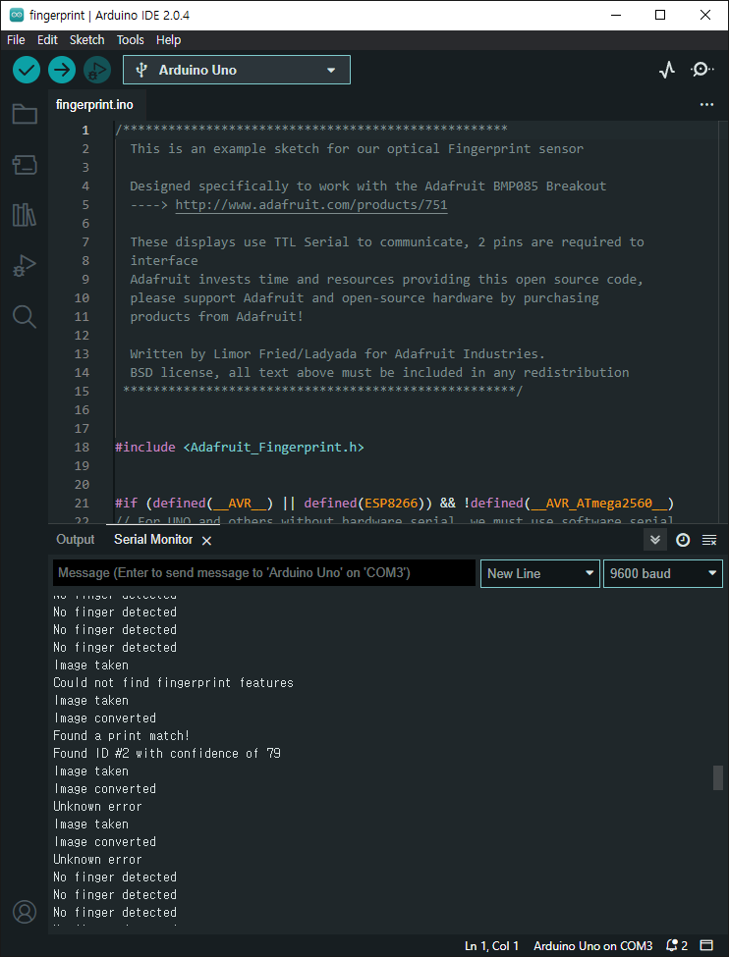Viewport: 729px width, 957px height.
Task: Click 'Found ID #2 with confidence of 79'
Action: pyautogui.click(x=167, y=753)
